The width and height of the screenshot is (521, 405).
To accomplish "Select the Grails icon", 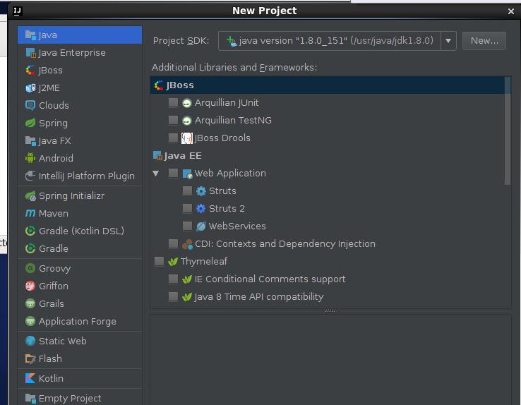I will (x=30, y=303).
